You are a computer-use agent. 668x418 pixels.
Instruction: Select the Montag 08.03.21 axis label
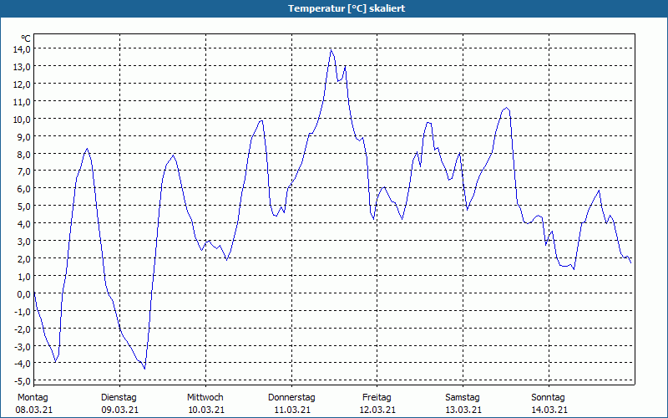click(33, 404)
